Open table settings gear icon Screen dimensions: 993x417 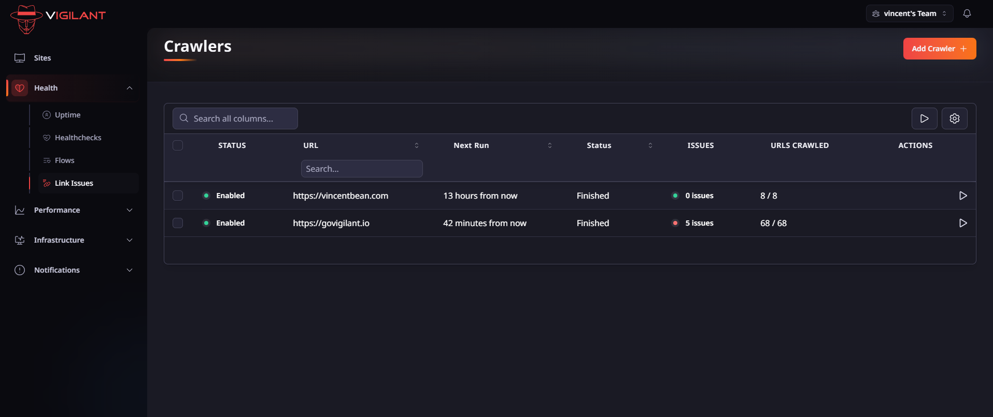click(x=954, y=118)
